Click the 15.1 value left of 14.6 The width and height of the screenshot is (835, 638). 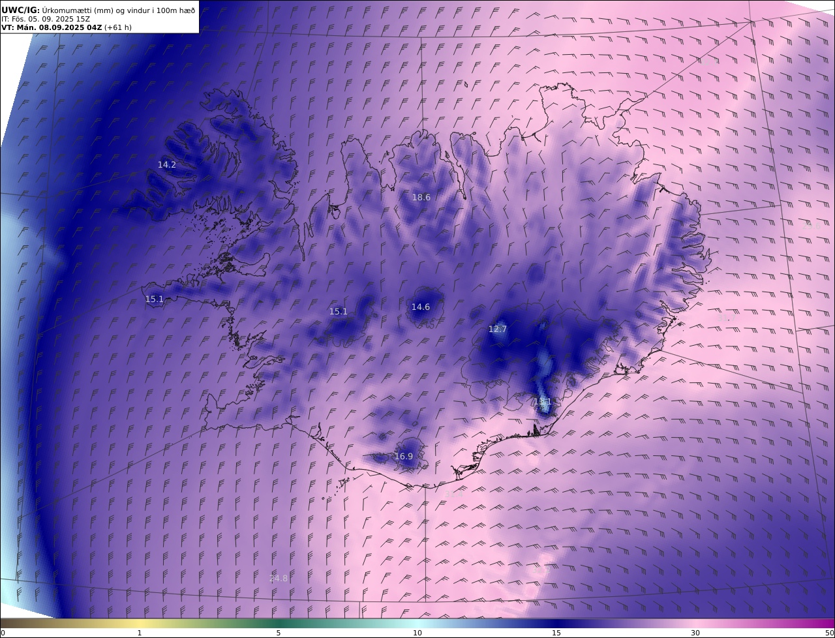pyautogui.click(x=339, y=312)
